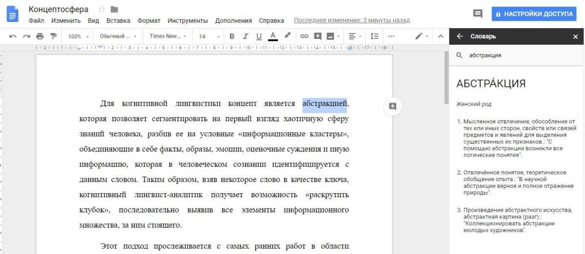Click the НАСТРОЙКИ ДОСТУПА button
Screen dimensions: 585x254
(x=534, y=14)
